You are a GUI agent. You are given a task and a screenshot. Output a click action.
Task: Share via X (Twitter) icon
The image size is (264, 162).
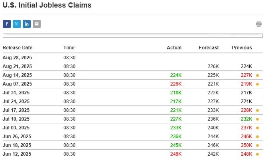[17, 24]
